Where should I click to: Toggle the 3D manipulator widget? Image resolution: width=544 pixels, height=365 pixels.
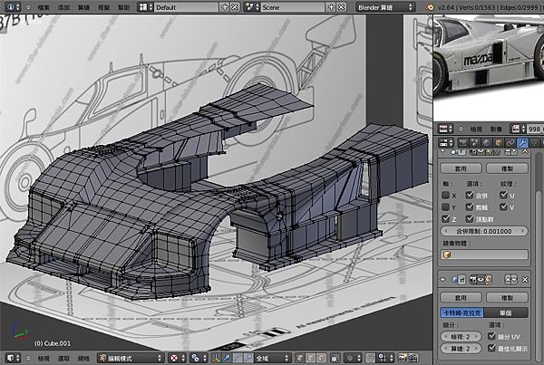216,358
